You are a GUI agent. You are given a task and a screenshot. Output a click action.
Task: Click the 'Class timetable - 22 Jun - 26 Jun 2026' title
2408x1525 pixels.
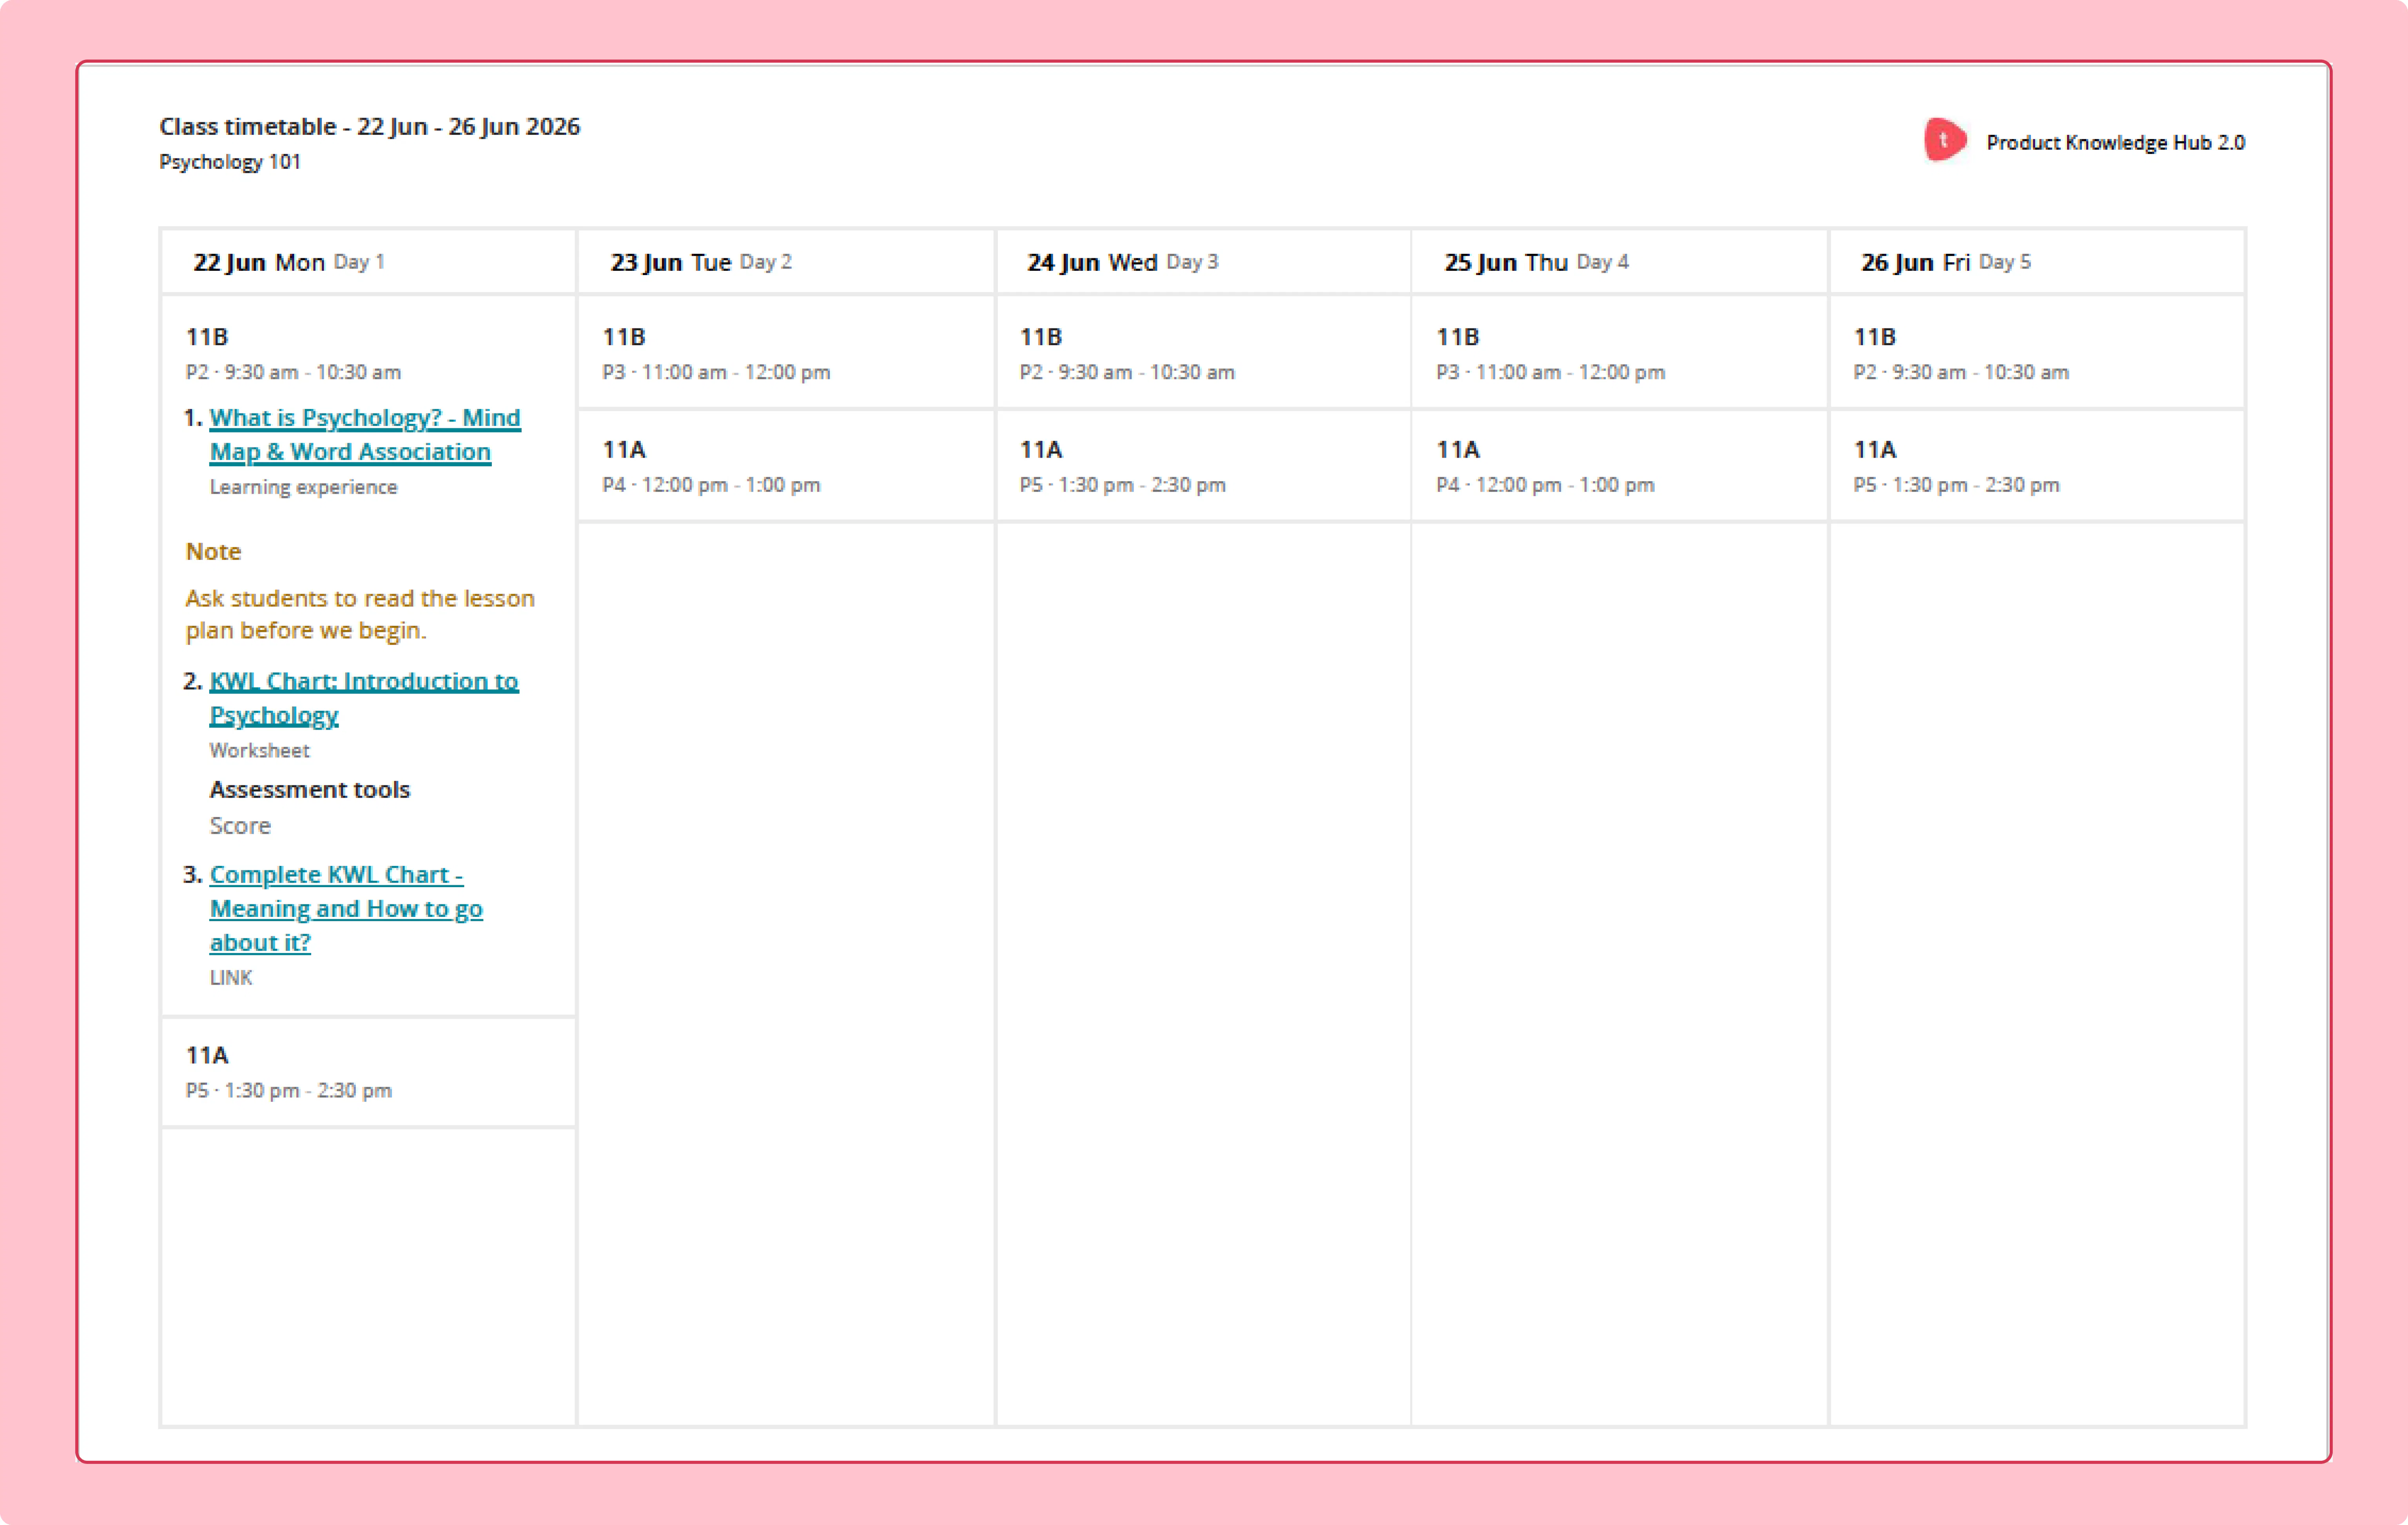pos(370,126)
